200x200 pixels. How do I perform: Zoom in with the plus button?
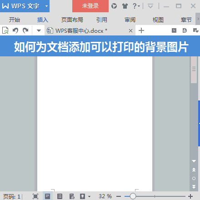click(190, 196)
